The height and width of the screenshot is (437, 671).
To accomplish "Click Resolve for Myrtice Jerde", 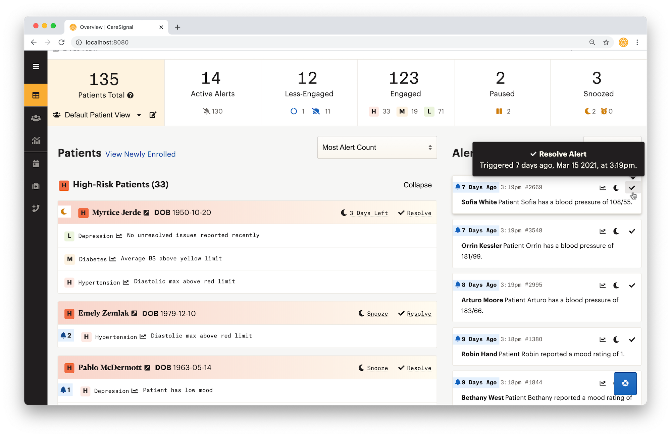I will (415, 213).
